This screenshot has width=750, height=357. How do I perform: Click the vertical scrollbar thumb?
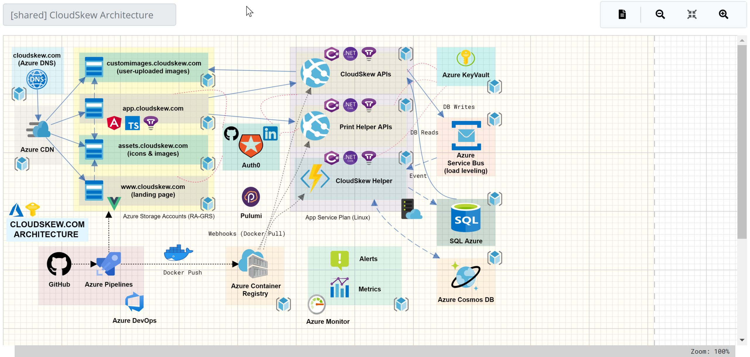tap(742, 142)
